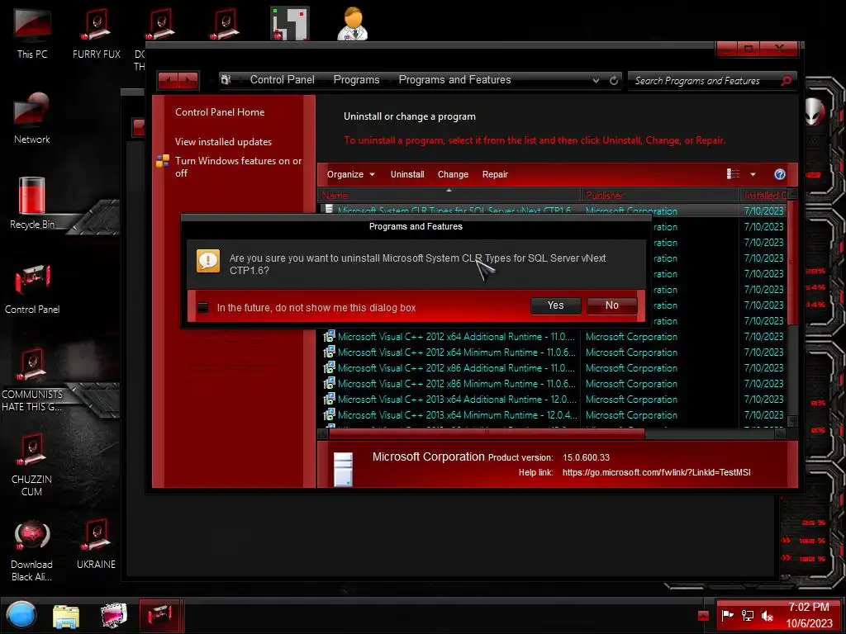Viewport: 846px width, 634px height.
Task: Open the CHUZZIN CUM desktop shortcut
Action: (32, 464)
